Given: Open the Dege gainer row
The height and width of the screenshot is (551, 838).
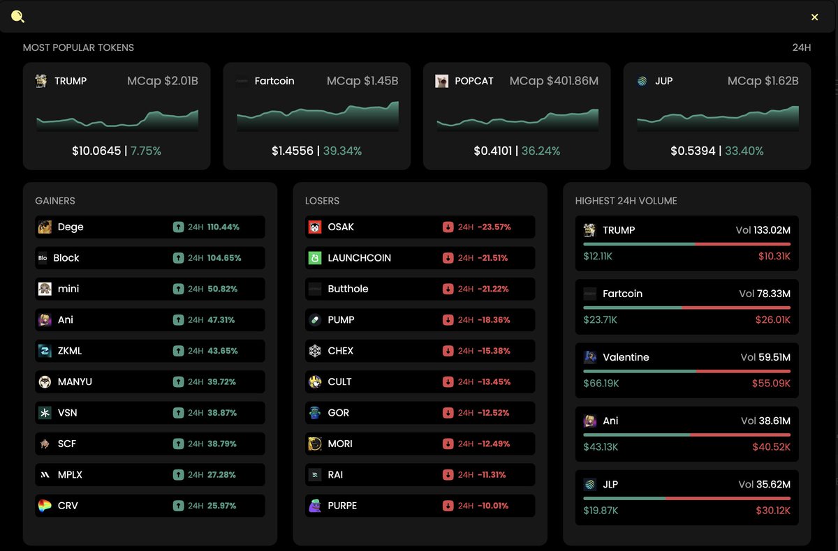Looking at the screenshot, I should click(x=150, y=227).
